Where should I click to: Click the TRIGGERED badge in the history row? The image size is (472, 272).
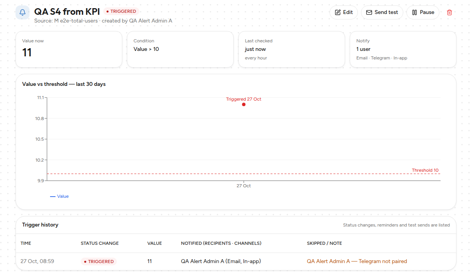(x=99, y=262)
